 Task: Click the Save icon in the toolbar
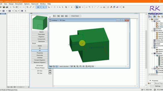click(4, 7)
